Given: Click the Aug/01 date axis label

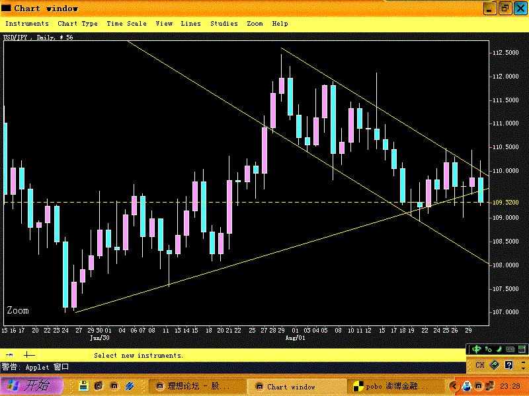Looking at the screenshot, I should (x=295, y=338).
